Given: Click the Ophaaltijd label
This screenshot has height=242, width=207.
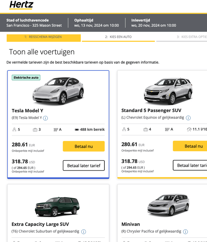Looking at the screenshot, I should pos(84,20).
